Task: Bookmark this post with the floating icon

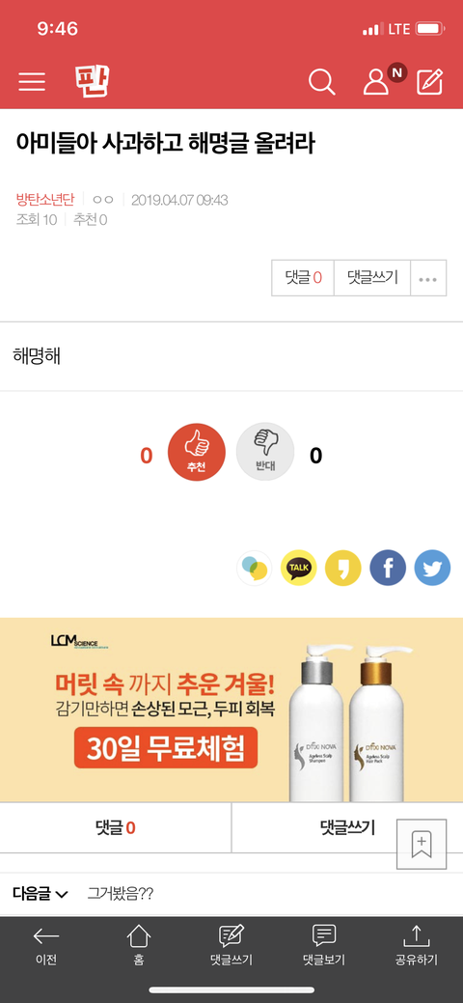Action: point(422,843)
